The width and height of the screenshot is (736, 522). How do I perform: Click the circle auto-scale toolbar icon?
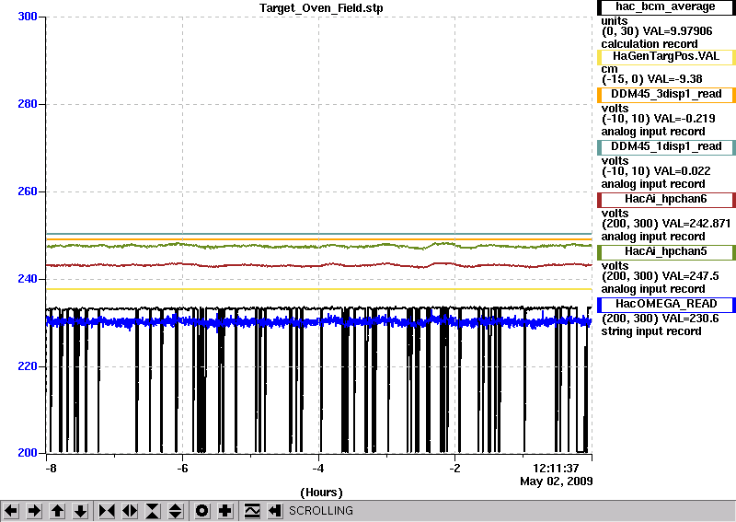pos(201,511)
